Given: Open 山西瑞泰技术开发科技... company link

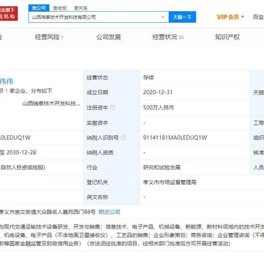Looking at the screenshot, I should [51, 103].
